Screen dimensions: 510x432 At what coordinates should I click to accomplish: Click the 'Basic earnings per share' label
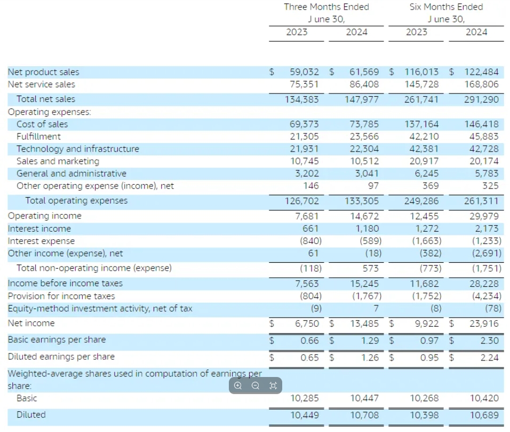(x=57, y=340)
